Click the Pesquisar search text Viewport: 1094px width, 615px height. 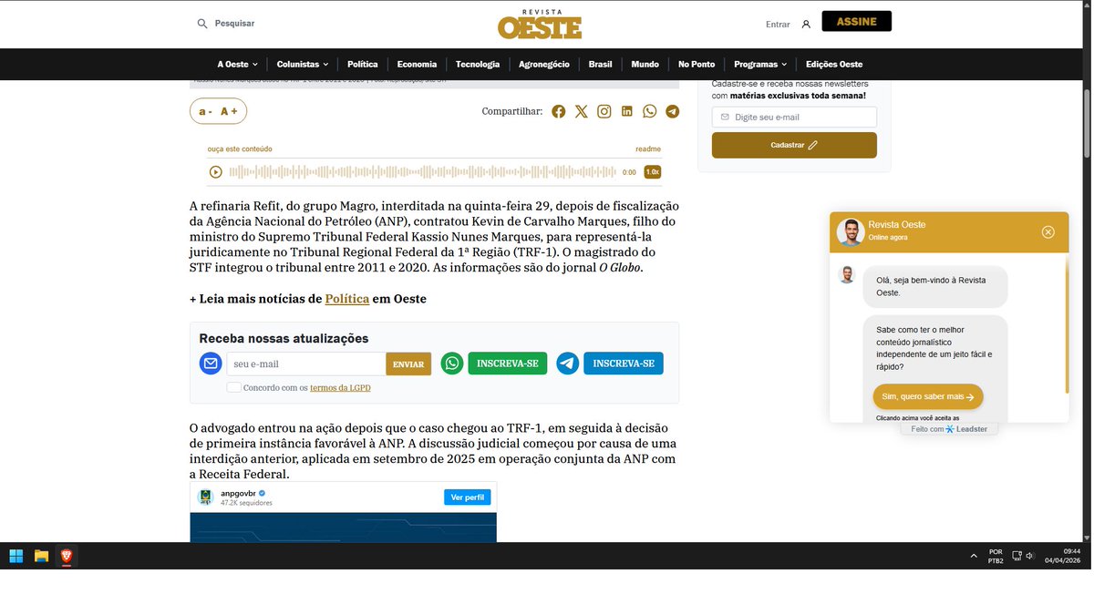[x=234, y=24]
